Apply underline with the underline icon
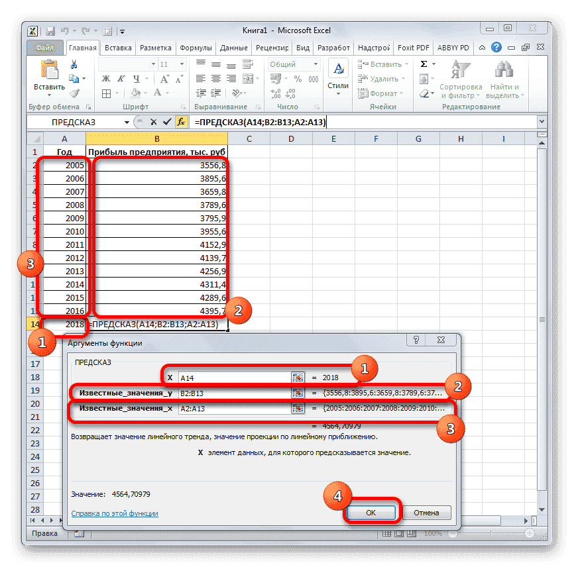Screen dimensions: 574x567 (137, 77)
